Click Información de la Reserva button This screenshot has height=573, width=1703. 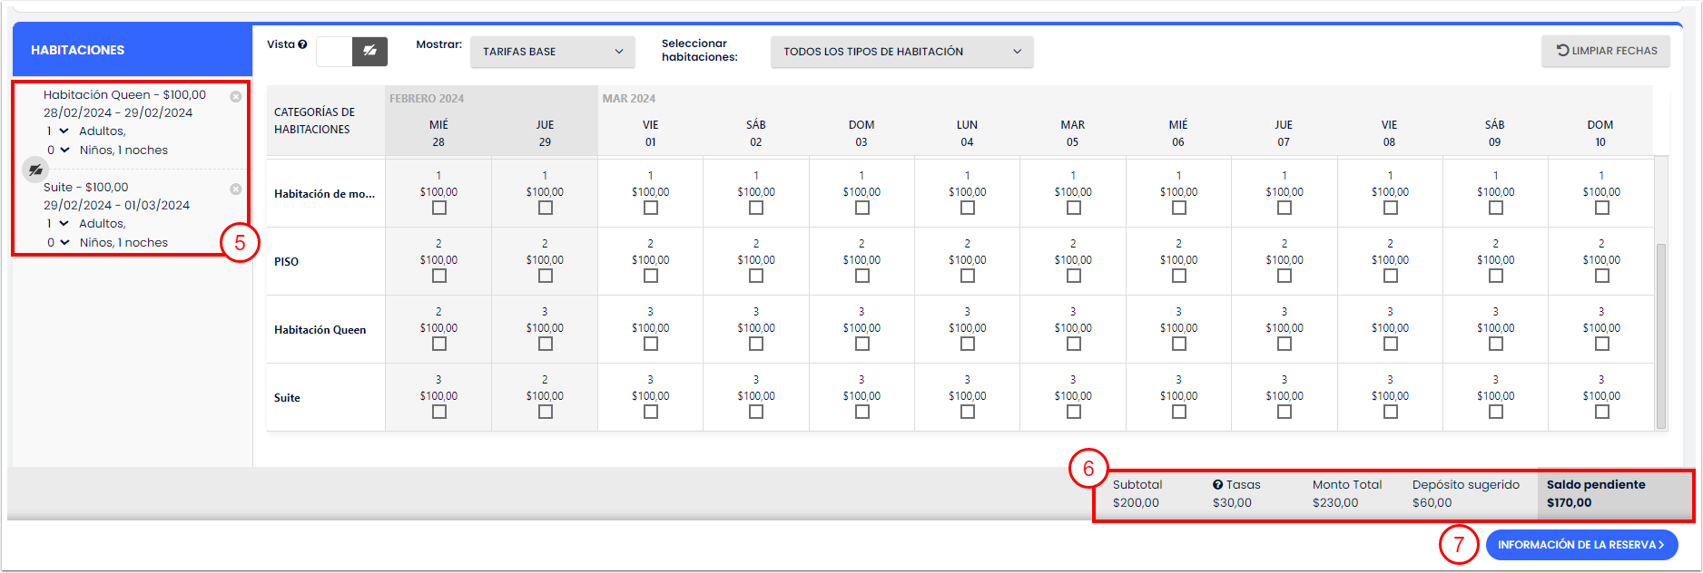click(x=1580, y=545)
